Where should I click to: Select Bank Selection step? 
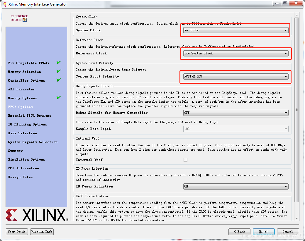click(x=22, y=133)
